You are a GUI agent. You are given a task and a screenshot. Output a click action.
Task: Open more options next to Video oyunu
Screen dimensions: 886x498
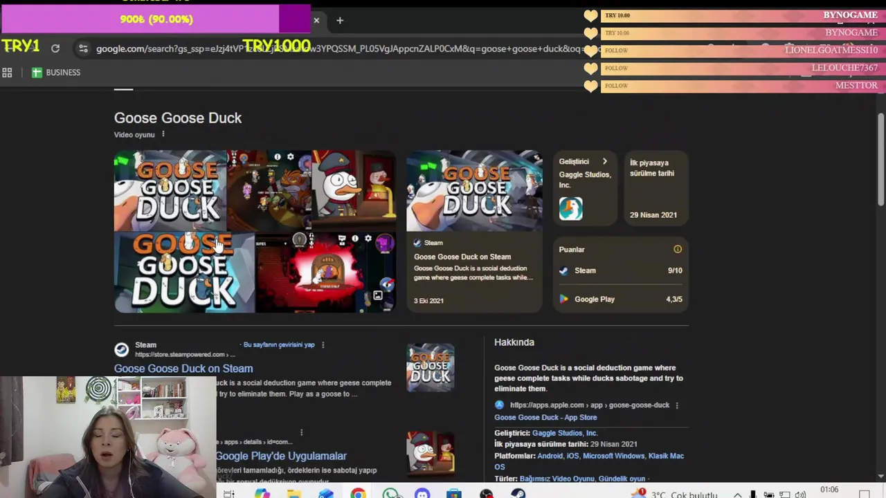tap(163, 134)
